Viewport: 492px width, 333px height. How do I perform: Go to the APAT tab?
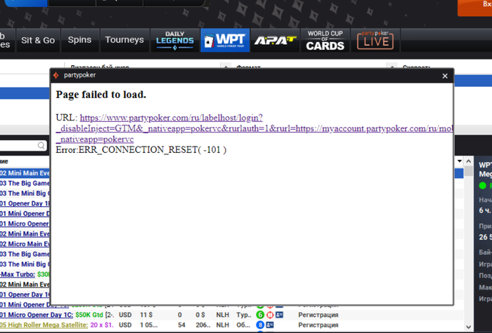pos(276,40)
